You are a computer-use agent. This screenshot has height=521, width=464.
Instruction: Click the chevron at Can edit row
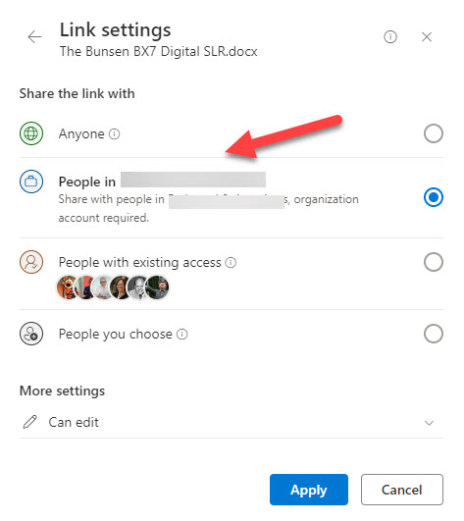pyautogui.click(x=429, y=423)
